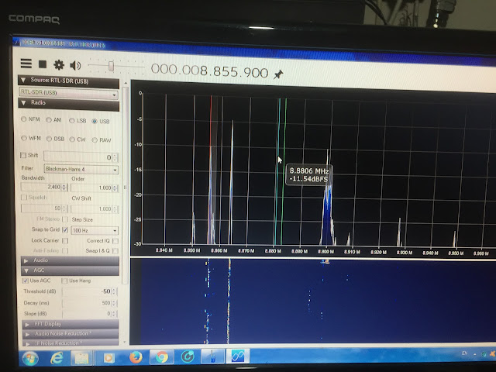
Task: Click the volume slider handle
Action: click(111, 66)
